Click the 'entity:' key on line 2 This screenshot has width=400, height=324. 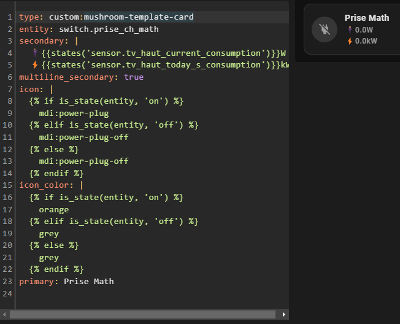click(x=36, y=29)
